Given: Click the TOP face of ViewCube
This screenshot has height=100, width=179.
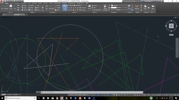Looking at the screenshot, I should click(x=171, y=26).
